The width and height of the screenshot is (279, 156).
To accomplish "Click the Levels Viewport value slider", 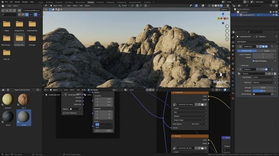I will tap(263, 55).
